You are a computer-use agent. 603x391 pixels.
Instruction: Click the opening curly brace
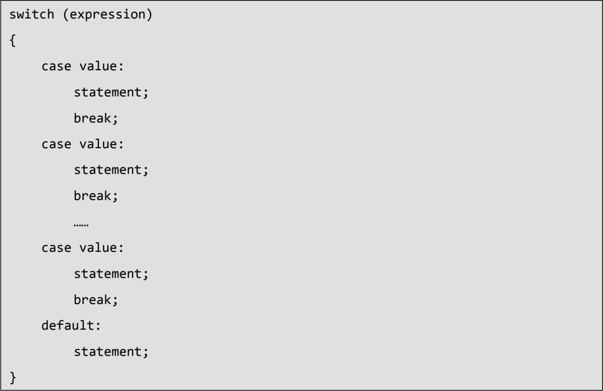pos(13,41)
